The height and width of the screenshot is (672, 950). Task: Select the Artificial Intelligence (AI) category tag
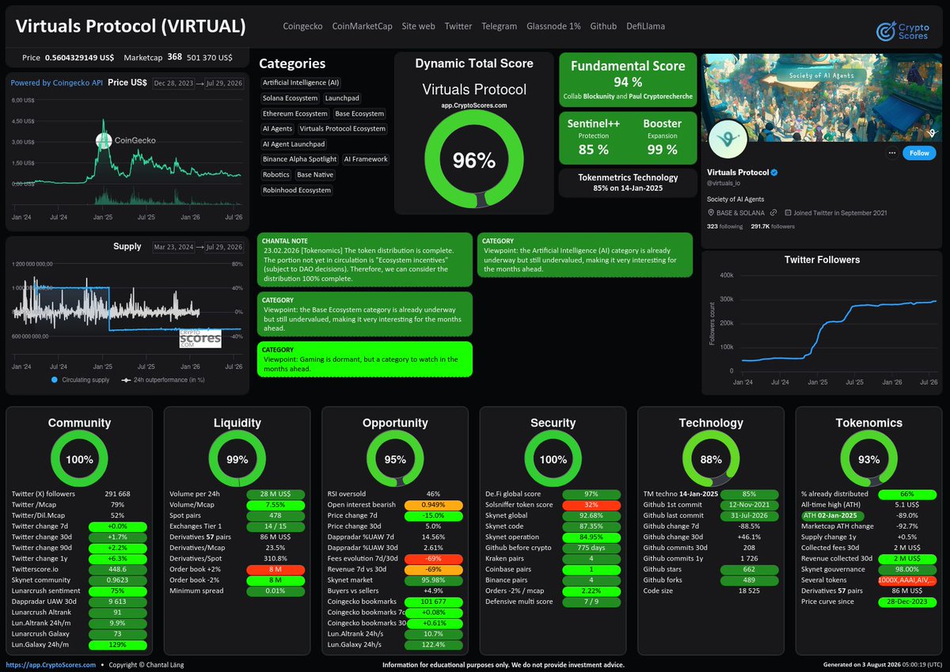301,82
